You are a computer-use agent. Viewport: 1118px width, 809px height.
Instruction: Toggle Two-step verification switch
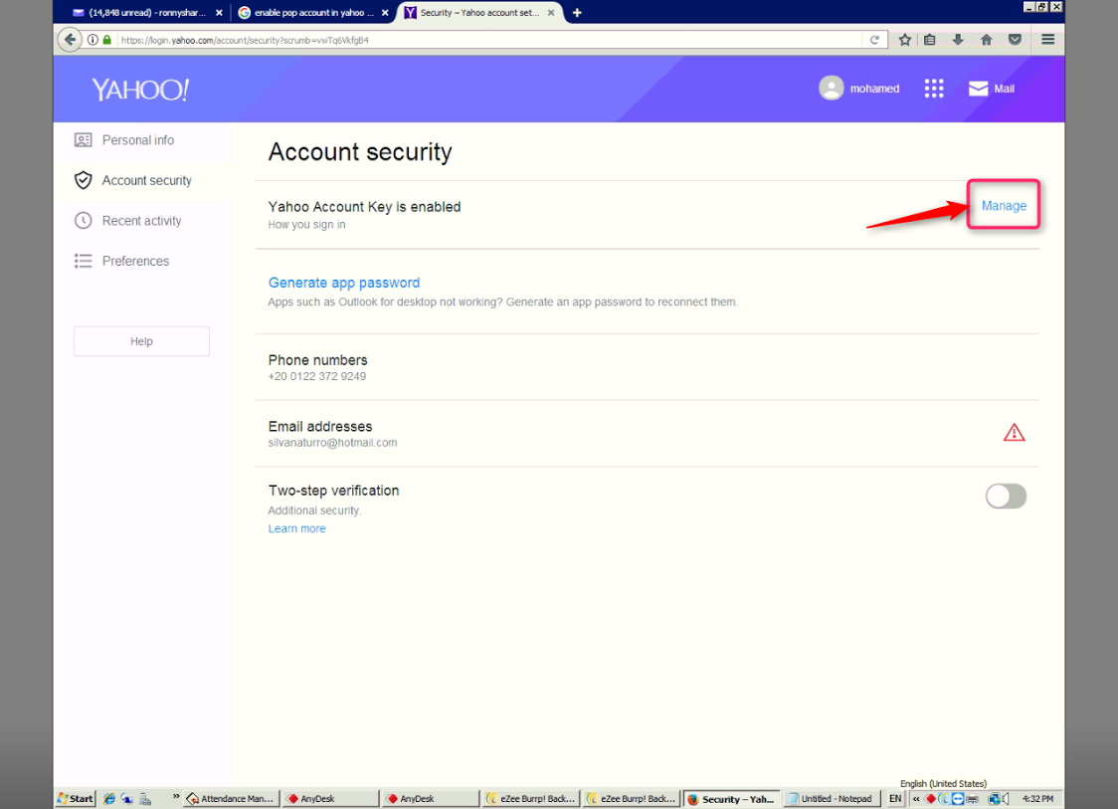pyautogui.click(x=1006, y=496)
